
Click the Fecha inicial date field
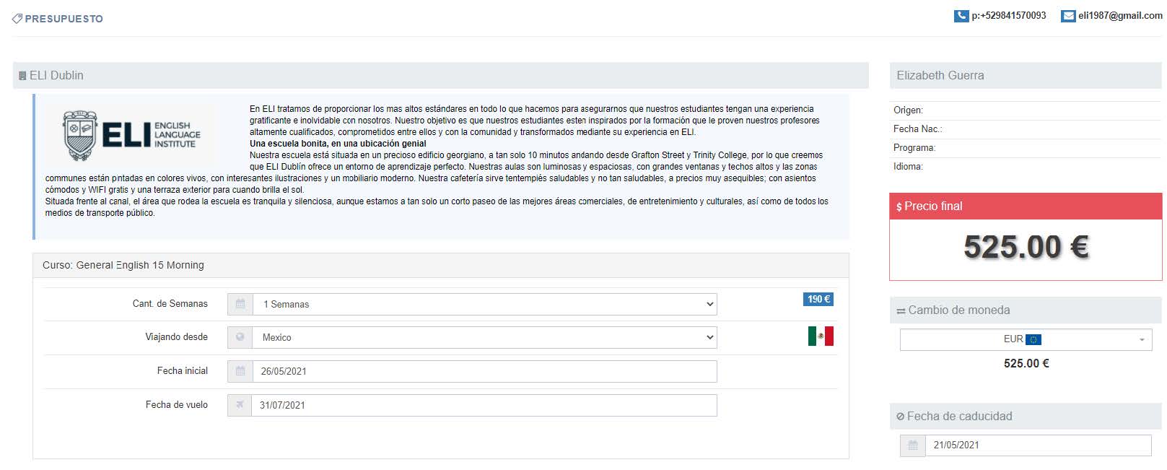pyautogui.click(x=484, y=371)
